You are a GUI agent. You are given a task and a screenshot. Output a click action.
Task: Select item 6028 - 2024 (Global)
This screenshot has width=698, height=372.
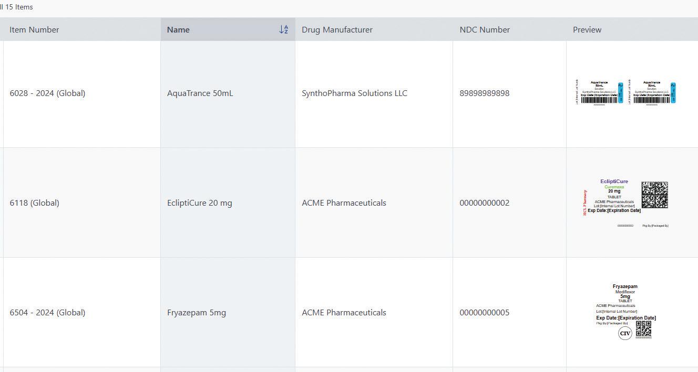click(x=47, y=93)
